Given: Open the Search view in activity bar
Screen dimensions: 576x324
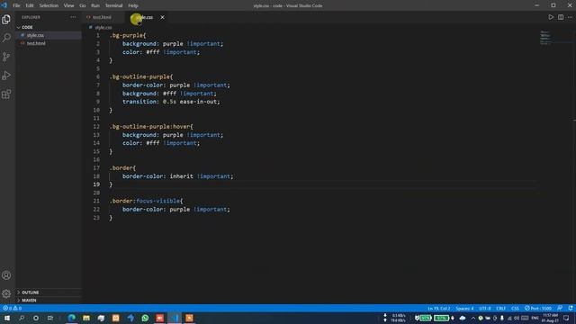Looking at the screenshot, I should click(x=6, y=38).
